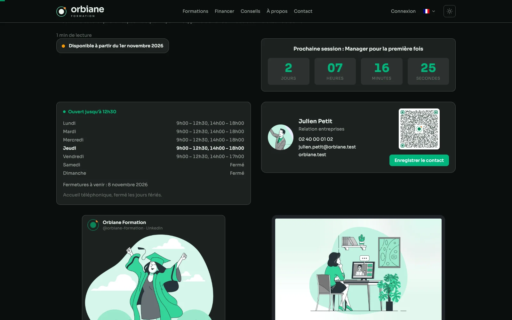Click the Mardi opening hours row
The height and width of the screenshot is (320, 512).
coord(154,132)
